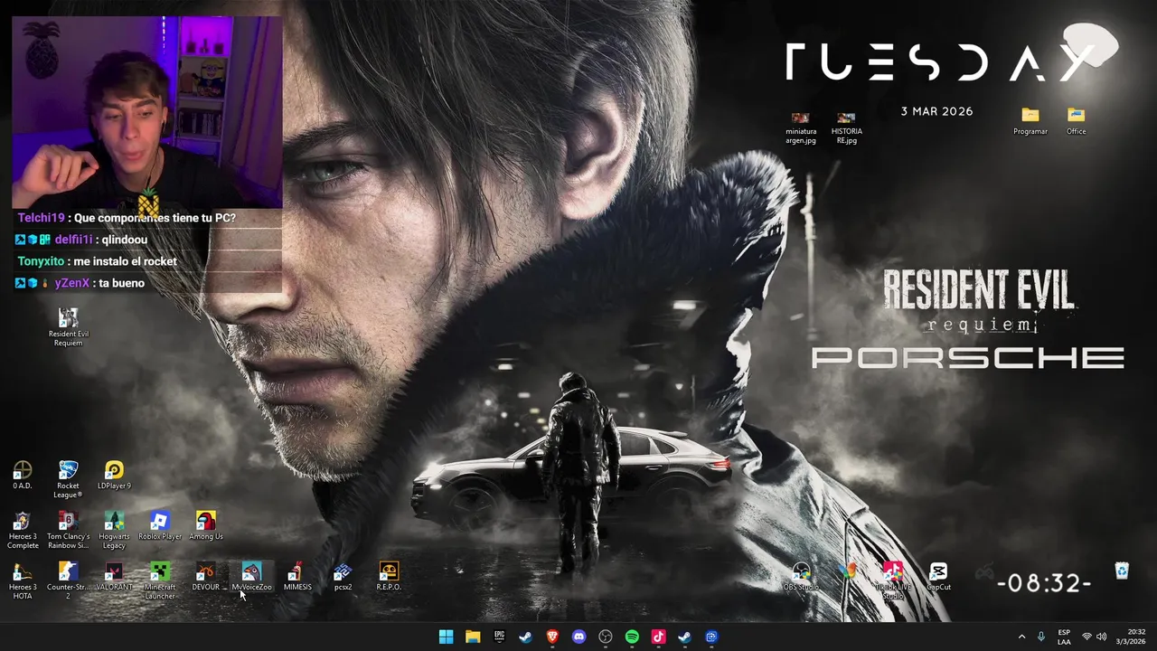Open Epic Games Launcher in taskbar
This screenshot has width=1157, height=651.
click(499, 637)
